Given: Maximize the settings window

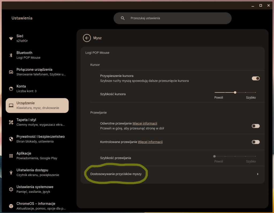Looking at the screenshot, I should (261, 6).
